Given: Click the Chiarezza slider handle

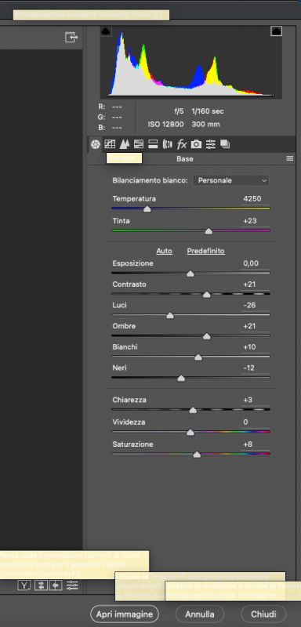Looking at the screenshot, I should (x=193, y=410).
